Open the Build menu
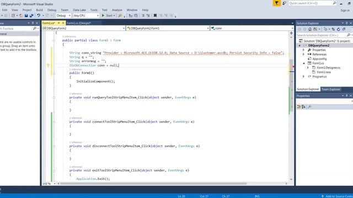Image resolution: width=353 pixels, height=198 pixels. click(39, 10)
